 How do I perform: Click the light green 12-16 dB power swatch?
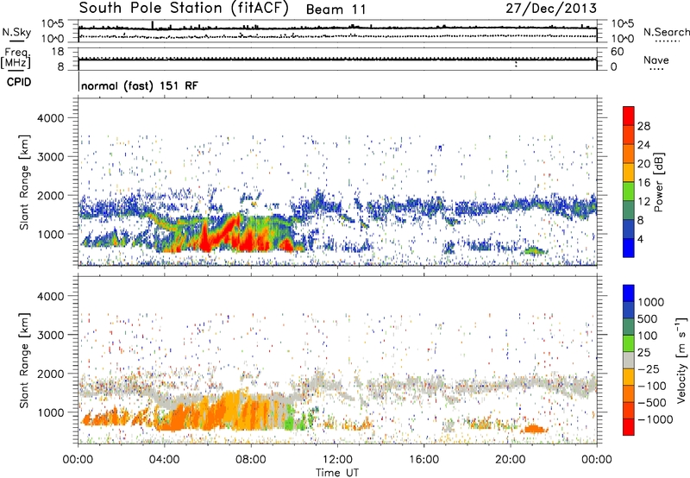(x=629, y=191)
